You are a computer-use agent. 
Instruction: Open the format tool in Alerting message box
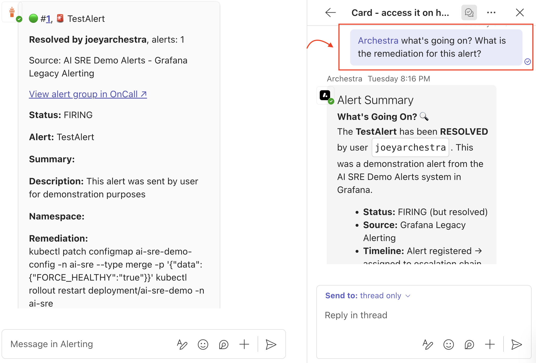pos(182,345)
